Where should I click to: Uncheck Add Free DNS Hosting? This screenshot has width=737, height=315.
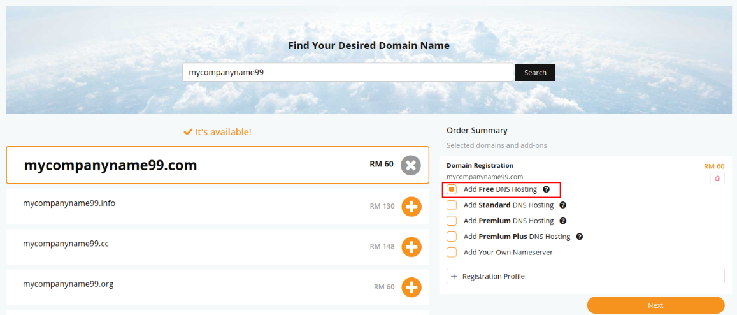(452, 190)
